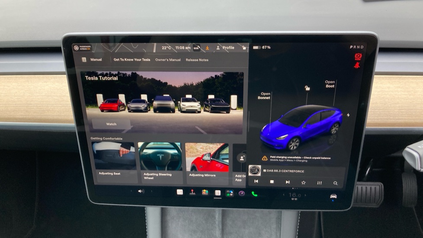The image size is (423, 238).
Task: Tap the passenger airbag indicator
Action: pyautogui.click(x=82, y=48)
